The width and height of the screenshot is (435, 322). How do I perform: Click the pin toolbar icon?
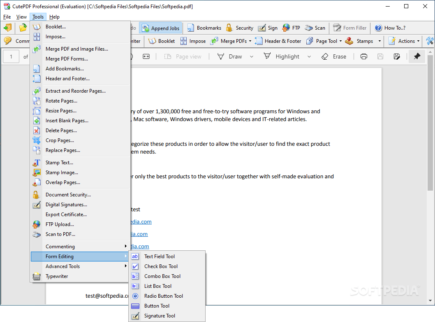pos(416,56)
